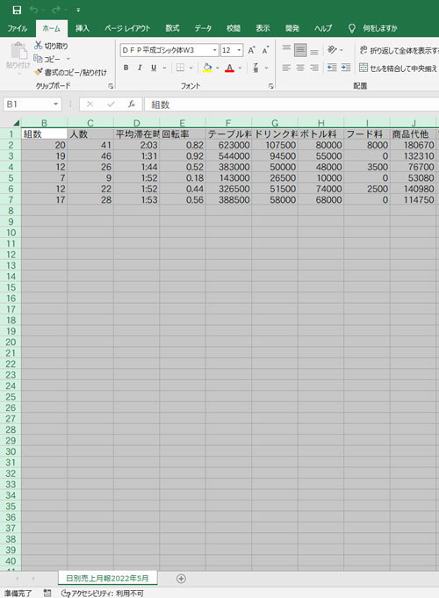Click the macro recording icon in status bar
The width and height of the screenshot is (439, 598).
point(47,593)
